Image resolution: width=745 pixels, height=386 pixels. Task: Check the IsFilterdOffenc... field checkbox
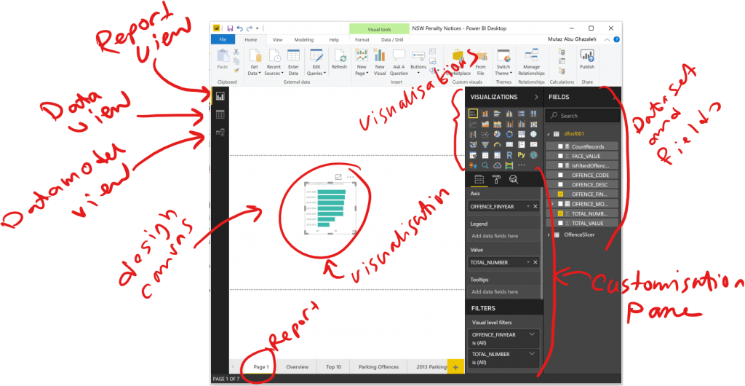(x=561, y=165)
